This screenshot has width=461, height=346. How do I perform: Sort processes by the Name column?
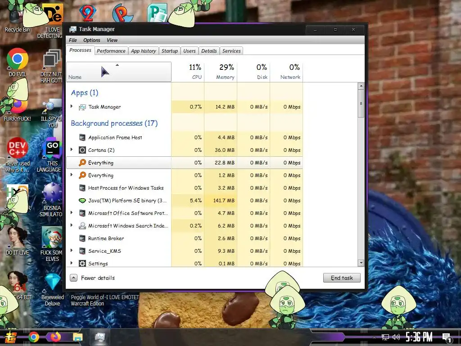119,72
